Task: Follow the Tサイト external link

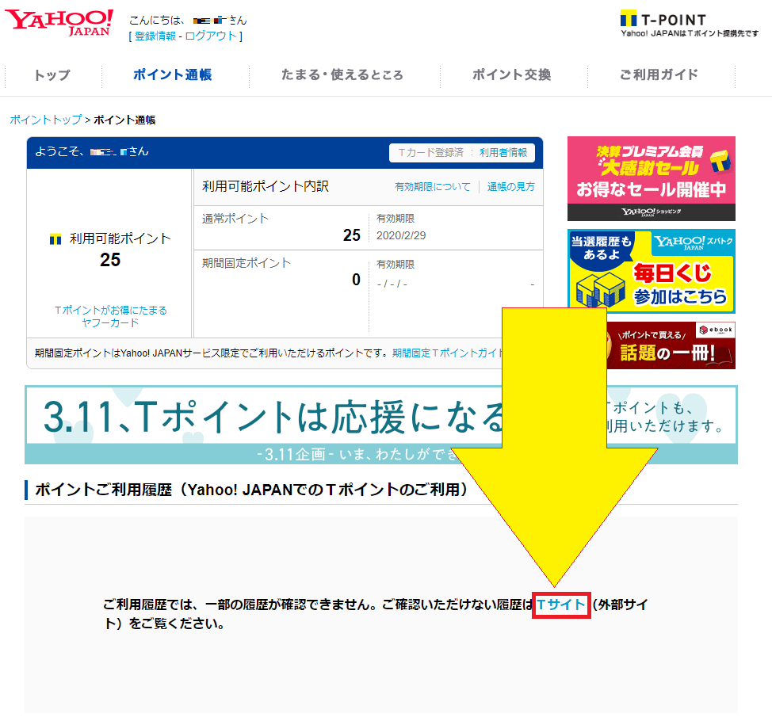Action: pos(561,605)
